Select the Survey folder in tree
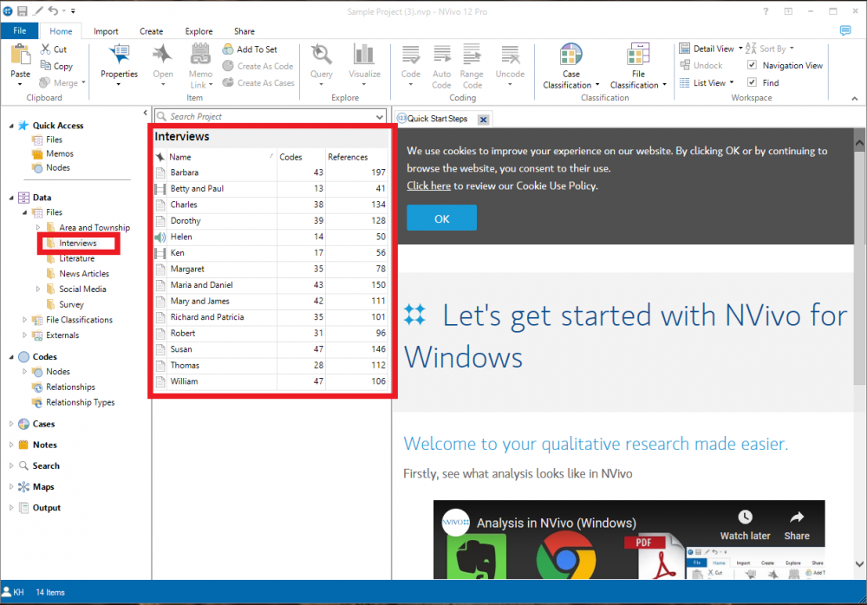 [71, 305]
